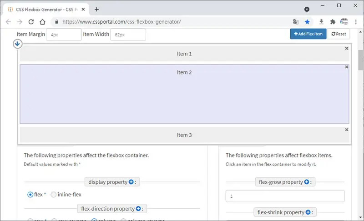Viewport: 364px width, 221px height.
Task: Switch to the CSS Flexbox Generator tab
Action: tap(43, 10)
